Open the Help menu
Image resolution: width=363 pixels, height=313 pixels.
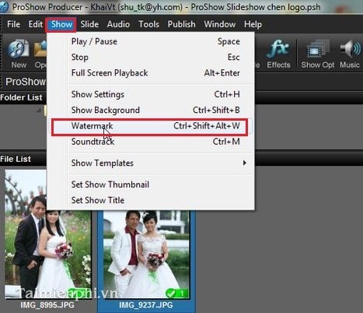pyautogui.click(x=253, y=24)
